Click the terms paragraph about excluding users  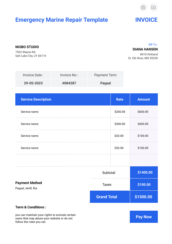[x=45, y=218]
